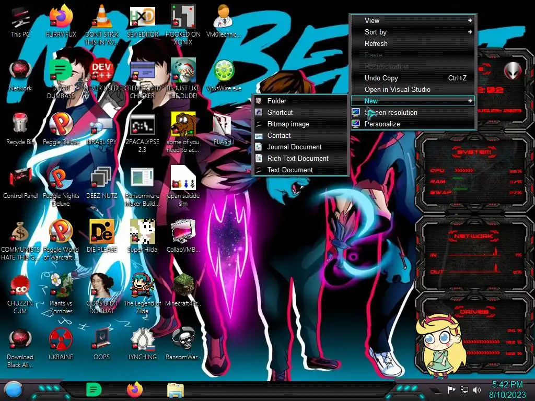
Task: Select Bitmap image in New submenu
Action: 300,124
